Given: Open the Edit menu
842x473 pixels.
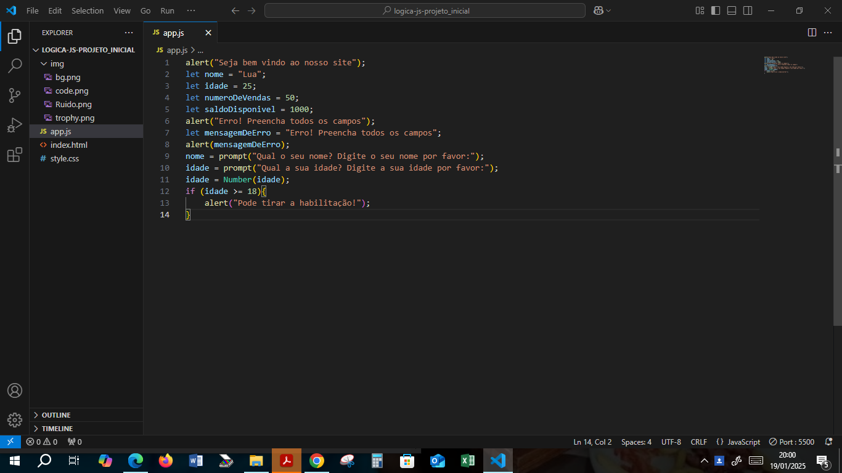Looking at the screenshot, I should click(x=55, y=10).
